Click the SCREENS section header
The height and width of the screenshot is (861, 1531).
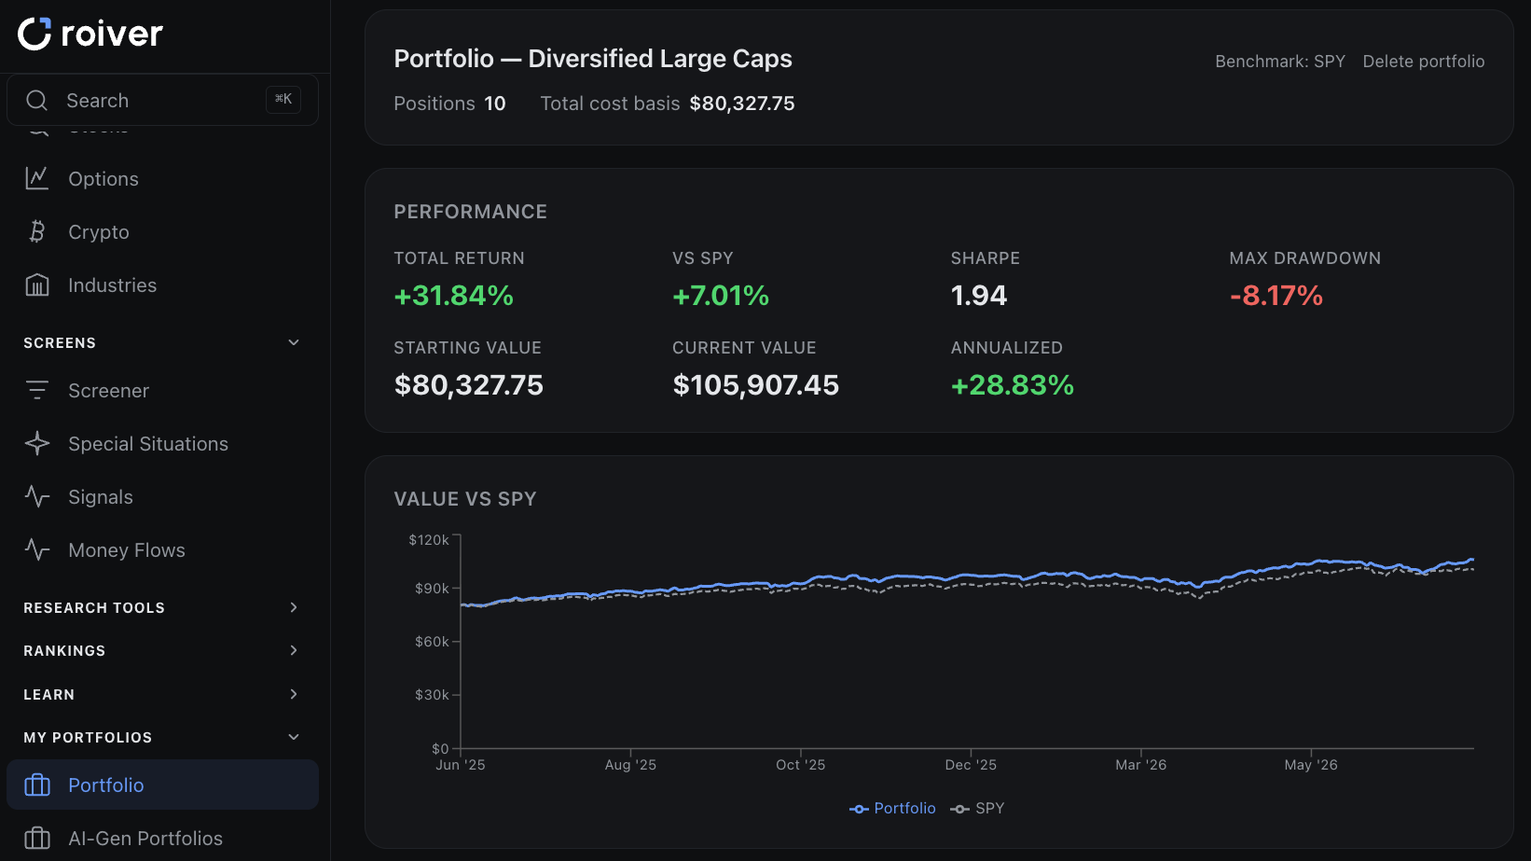60,342
